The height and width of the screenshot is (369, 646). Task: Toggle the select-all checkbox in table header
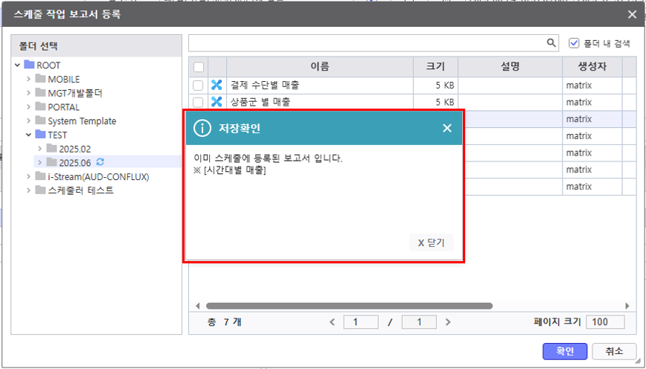point(199,67)
